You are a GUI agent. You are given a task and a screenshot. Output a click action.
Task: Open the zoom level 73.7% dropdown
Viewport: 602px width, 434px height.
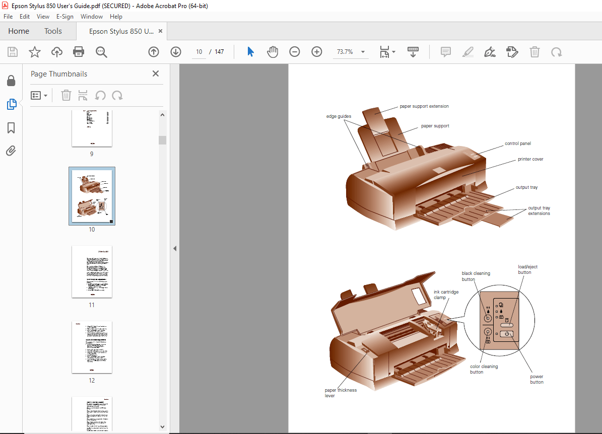tap(351, 52)
